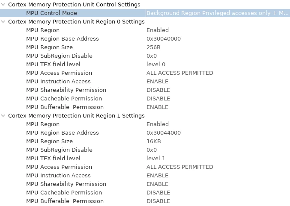Viewport: 290px width, 206px height.
Task: Edit Region 0 SubRegion Disable value
Action: [152, 56]
